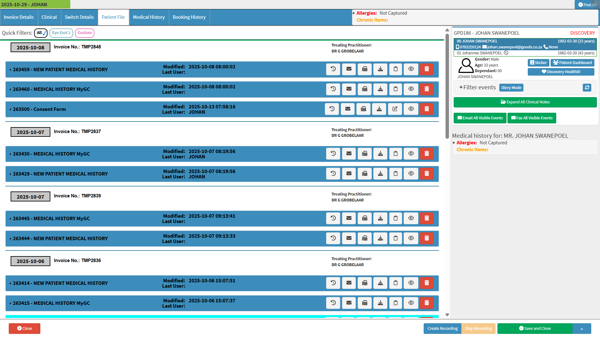View the 263444 New Patient Medical History
This screenshot has height=337, width=600.
[x=411, y=238]
